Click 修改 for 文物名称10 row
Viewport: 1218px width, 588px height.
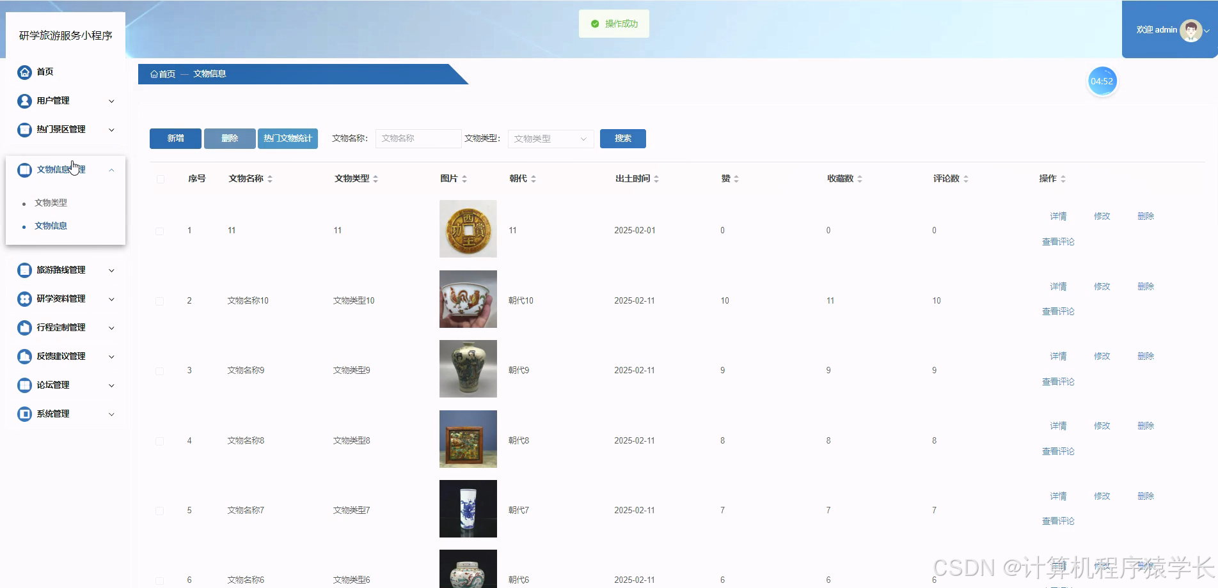point(1102,287)
